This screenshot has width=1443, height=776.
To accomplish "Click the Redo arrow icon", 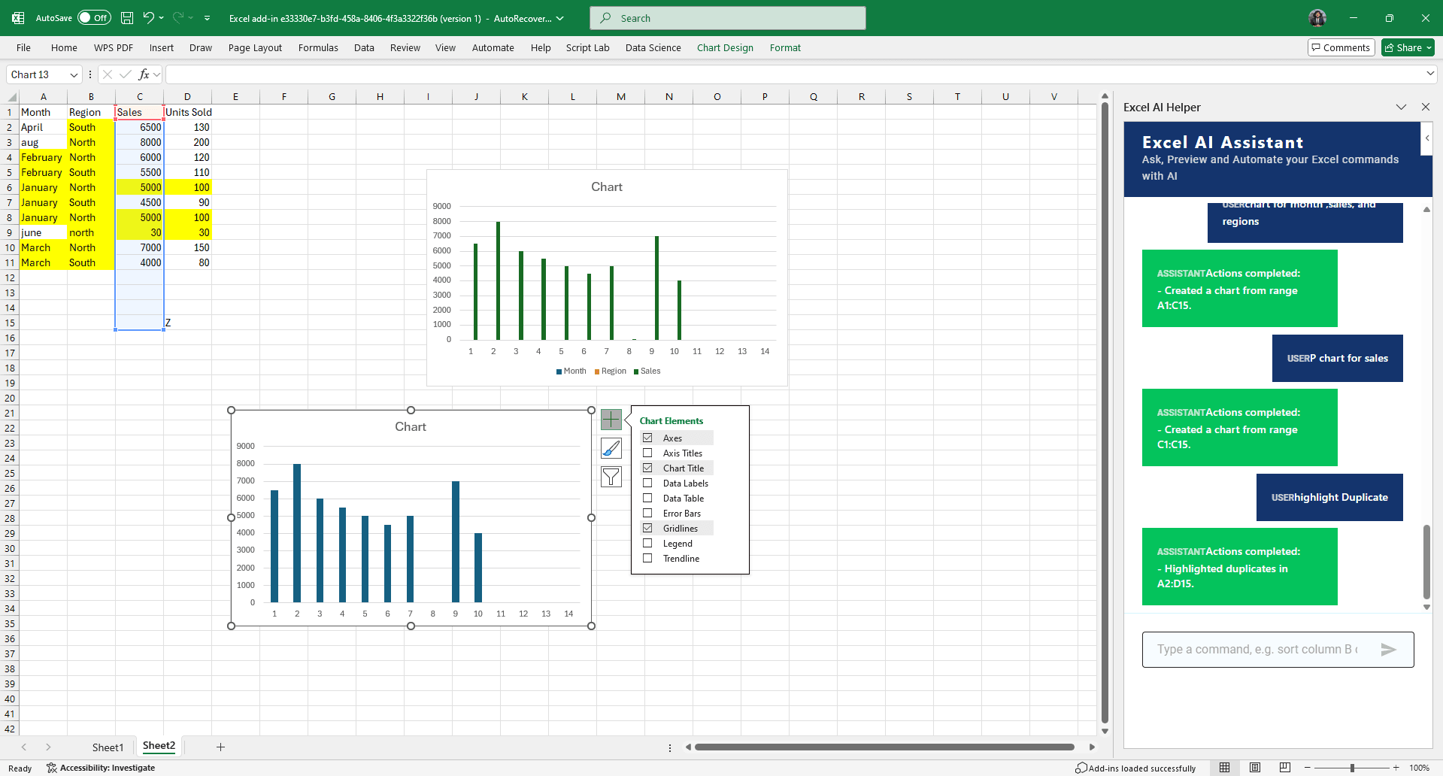I will pos(178,18).
